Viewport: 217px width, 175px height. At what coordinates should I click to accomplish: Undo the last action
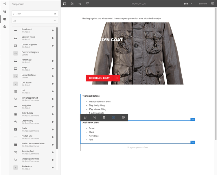click(x=80, y=3)
